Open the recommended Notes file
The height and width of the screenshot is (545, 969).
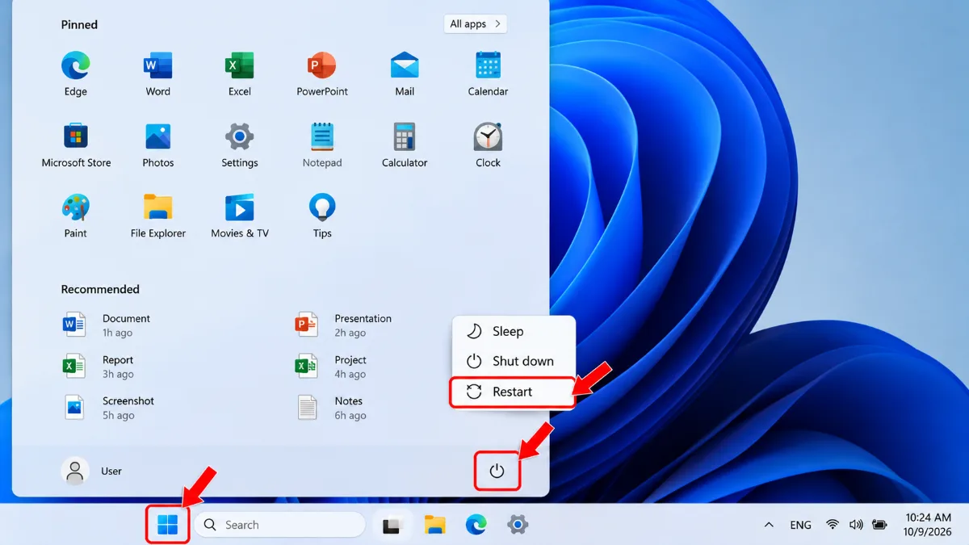331,408
